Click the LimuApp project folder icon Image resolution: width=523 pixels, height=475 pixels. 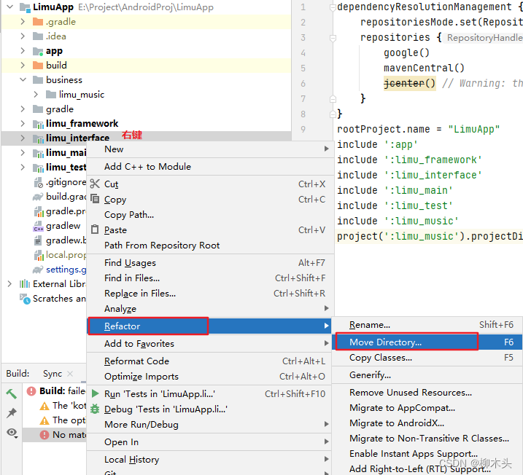point(25,7)
